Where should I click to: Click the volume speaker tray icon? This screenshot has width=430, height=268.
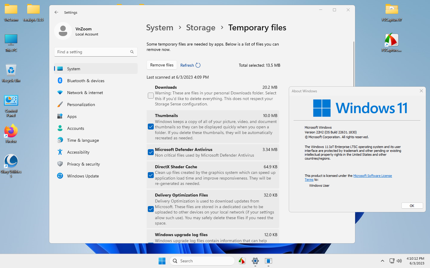(x=399, y=261)
